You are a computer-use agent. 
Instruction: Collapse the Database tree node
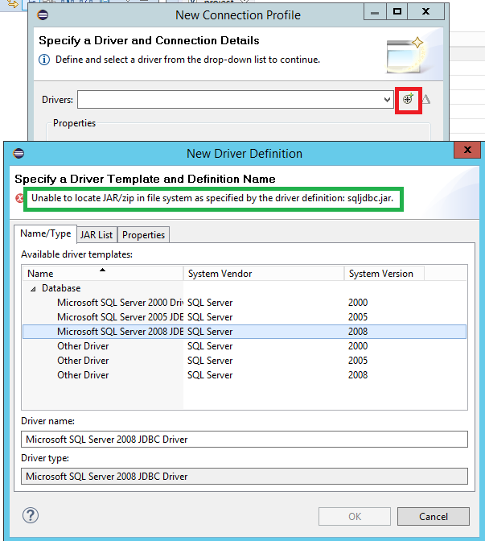33,288
